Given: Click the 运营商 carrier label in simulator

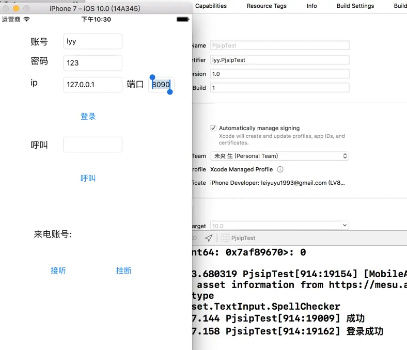Looking at the screenshot, I should 11,20.
